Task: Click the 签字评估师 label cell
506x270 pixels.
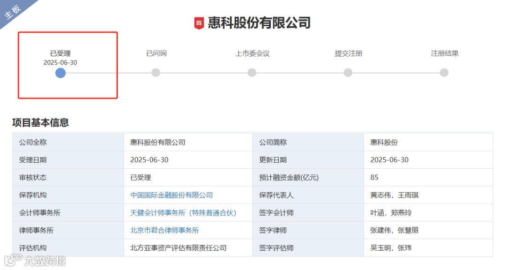Action: pyautogui.click(x=308, y=247)
